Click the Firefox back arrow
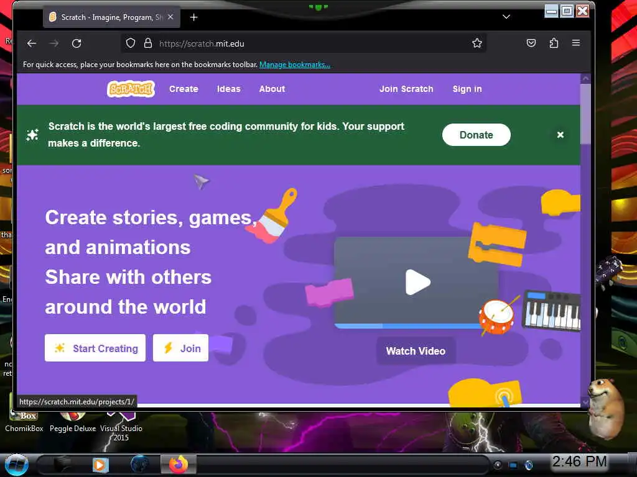637x477 pixels. coord(32,43)
